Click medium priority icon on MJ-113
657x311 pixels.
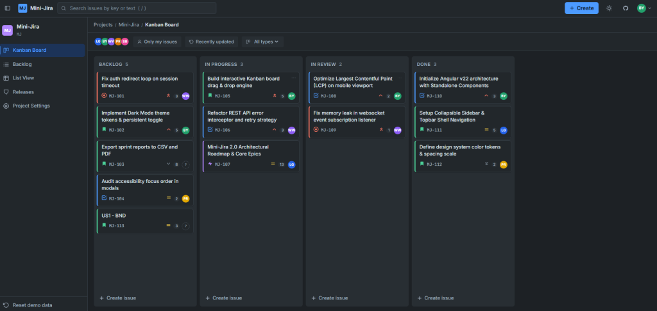pos(169,226)
